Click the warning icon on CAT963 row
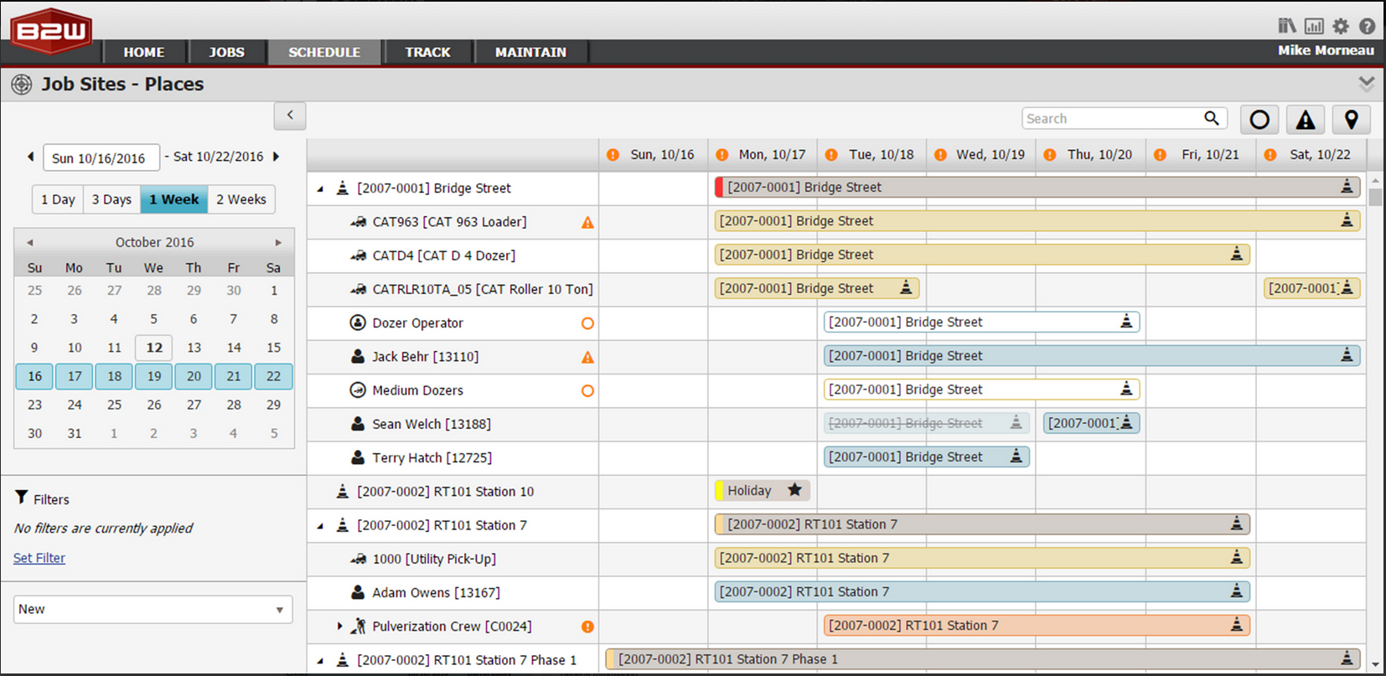The image size is (1386, 676). click(x=587, y=222)
